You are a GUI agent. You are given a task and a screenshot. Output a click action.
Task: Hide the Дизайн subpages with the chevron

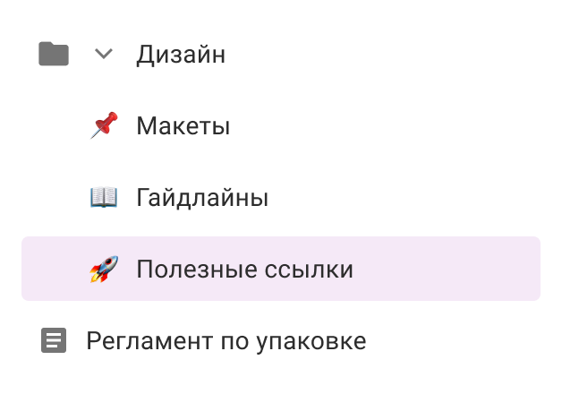[x=104, y=55]
